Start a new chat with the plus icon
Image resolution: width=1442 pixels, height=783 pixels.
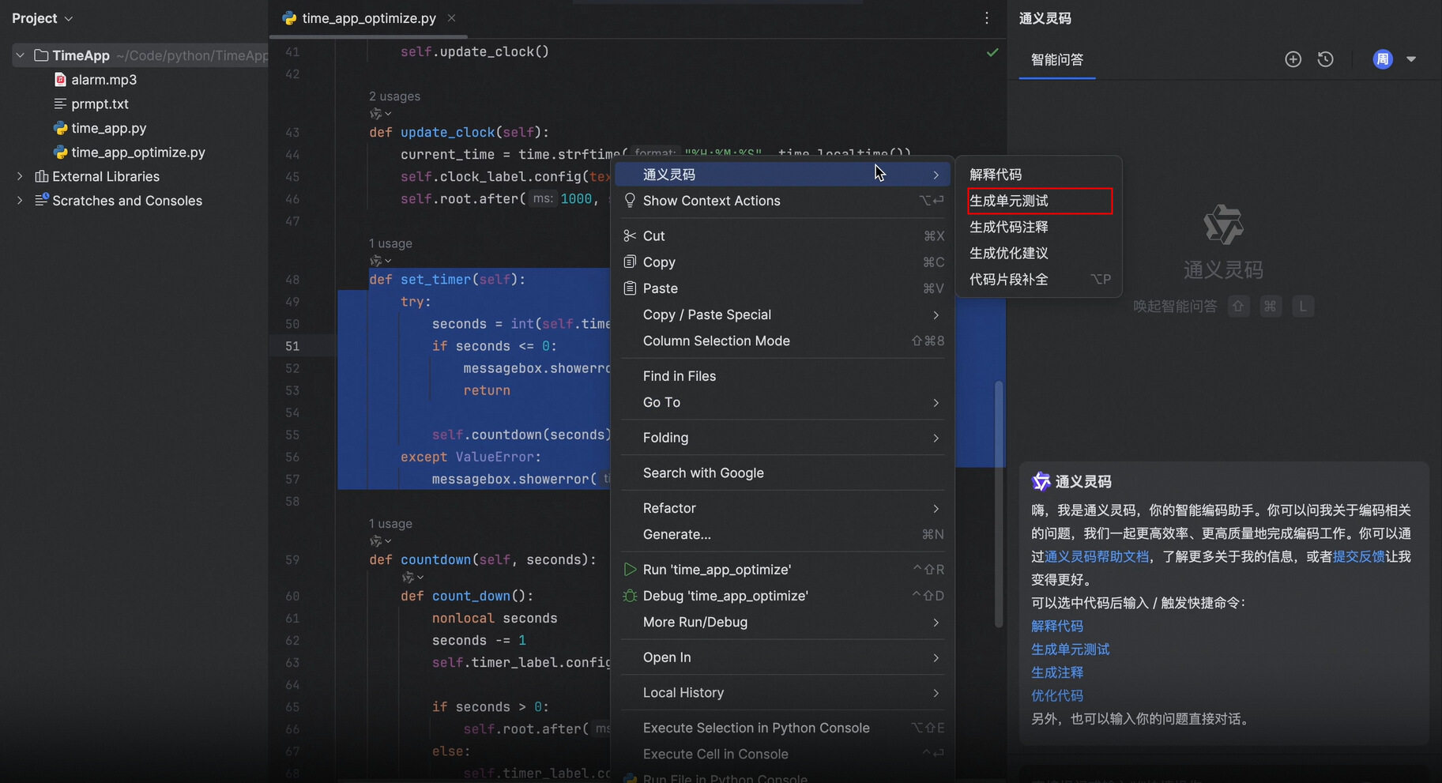coord(1293,59)
